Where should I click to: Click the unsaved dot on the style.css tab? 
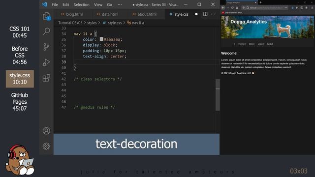click(196, 14)
